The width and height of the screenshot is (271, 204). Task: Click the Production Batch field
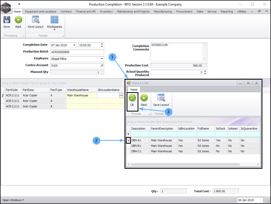(x=77, y=52)
